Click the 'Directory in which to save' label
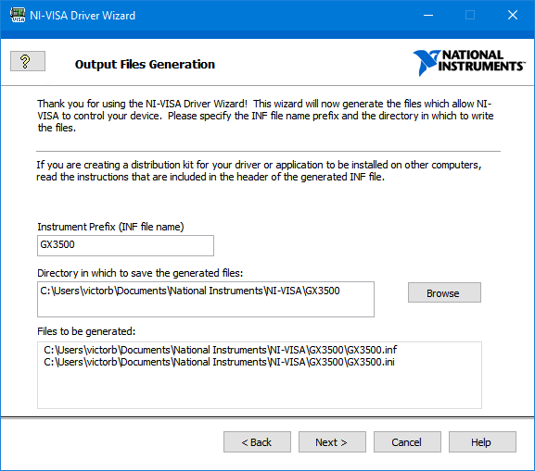535x471 pixels. pos(140,273)
